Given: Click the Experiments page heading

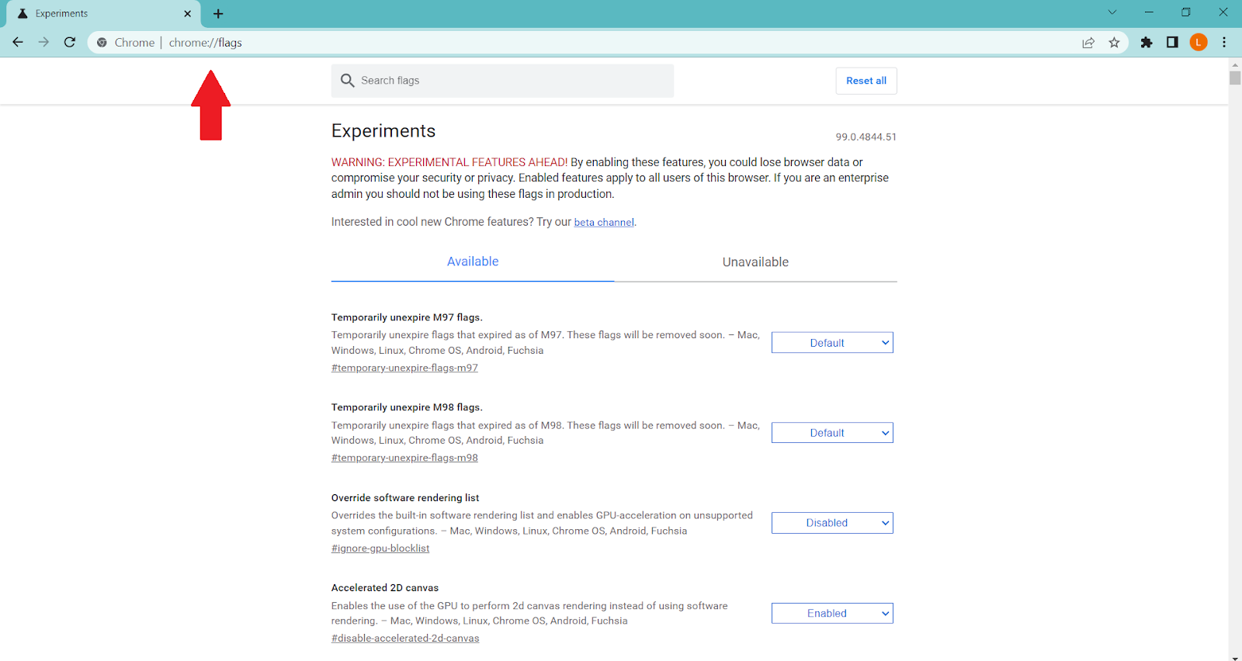Looking at the screenshot, I should [383, 131].
